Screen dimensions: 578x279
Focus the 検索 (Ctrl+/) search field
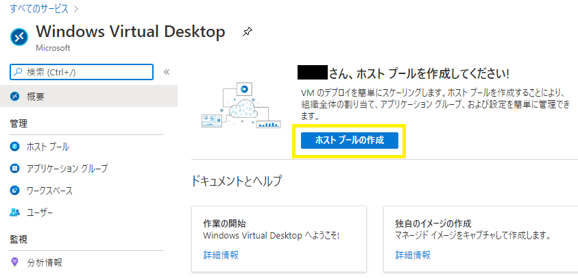coord(82,72)
